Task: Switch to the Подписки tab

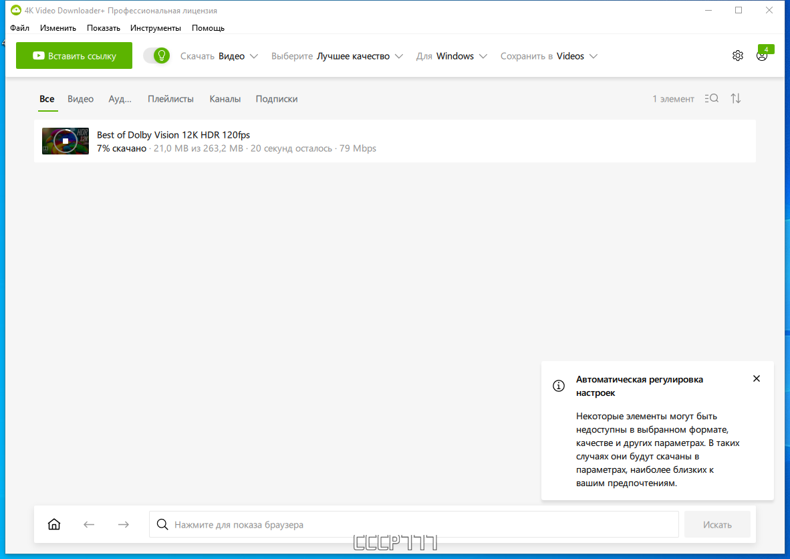Action: [277, 99]
